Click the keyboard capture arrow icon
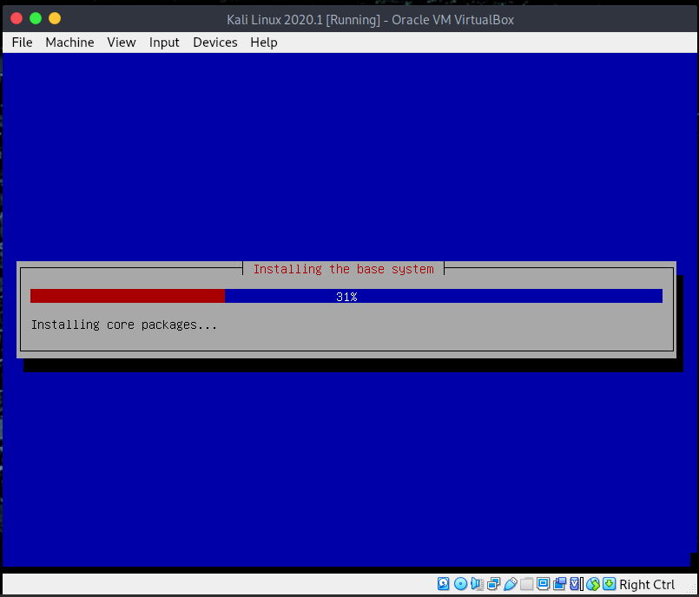Image resolution: width=699 pixels, height=597 pixels. (x=609, y=584)
